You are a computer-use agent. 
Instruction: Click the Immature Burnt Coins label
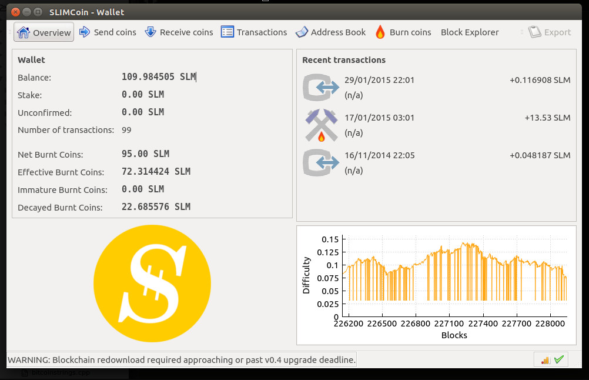(62, 190)
